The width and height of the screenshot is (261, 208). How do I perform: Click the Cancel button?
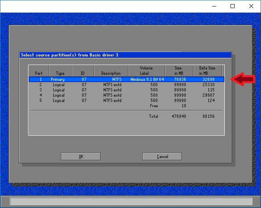[x=162, y=156]
